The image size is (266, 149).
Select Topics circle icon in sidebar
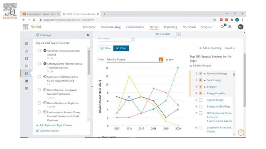coord(27,74)
